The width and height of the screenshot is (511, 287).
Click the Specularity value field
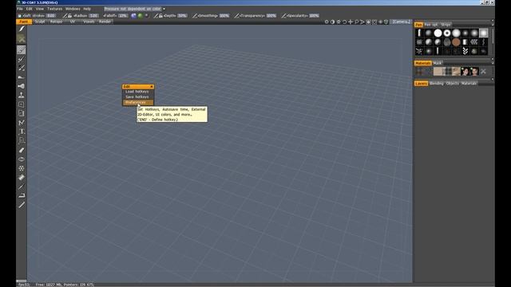pyautogui.click(x=314, y=16)
